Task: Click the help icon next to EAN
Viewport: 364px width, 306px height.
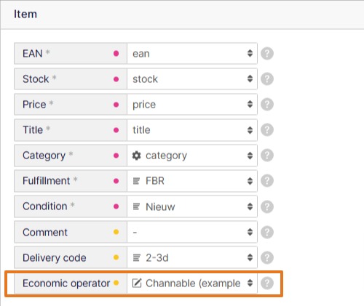Action: pyautogui.click(x=267, y=53)
